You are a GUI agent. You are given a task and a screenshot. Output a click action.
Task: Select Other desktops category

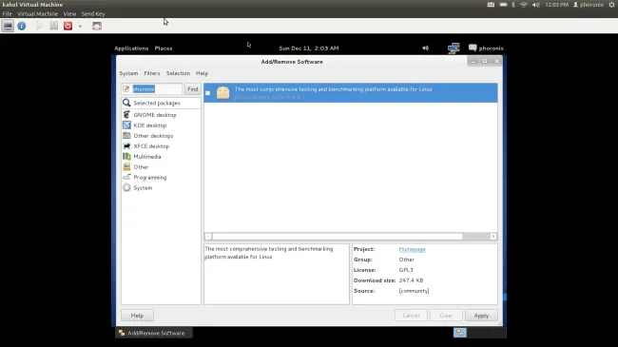(x=161, y=136)
